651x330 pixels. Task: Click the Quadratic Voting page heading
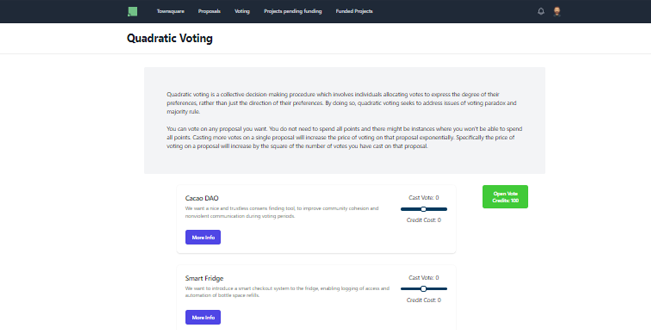point(170,38)
